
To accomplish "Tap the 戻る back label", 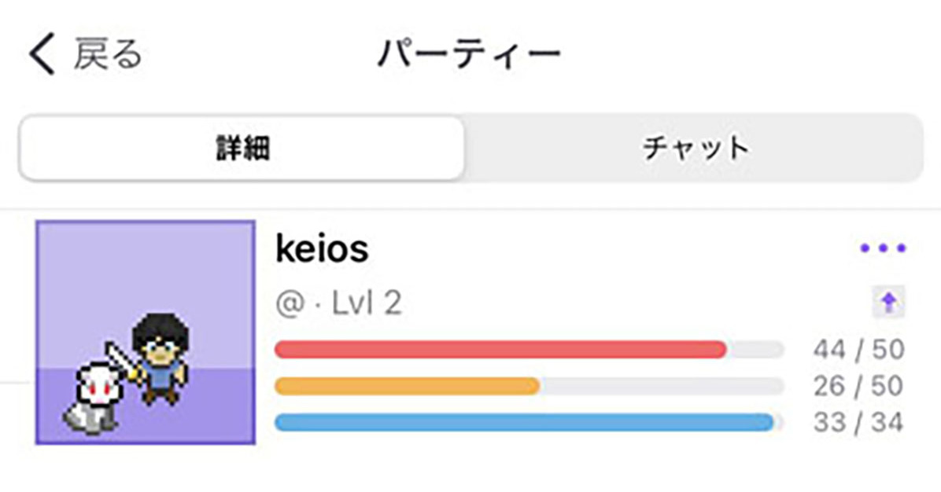I will click(109, 56).
